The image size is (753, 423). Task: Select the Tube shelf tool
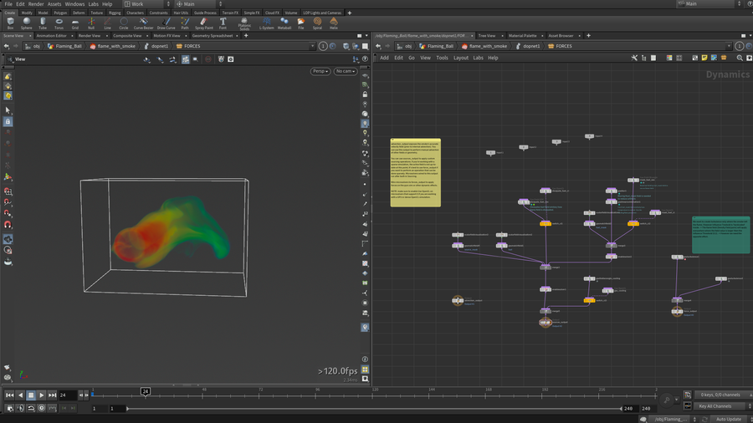point(43,23)
